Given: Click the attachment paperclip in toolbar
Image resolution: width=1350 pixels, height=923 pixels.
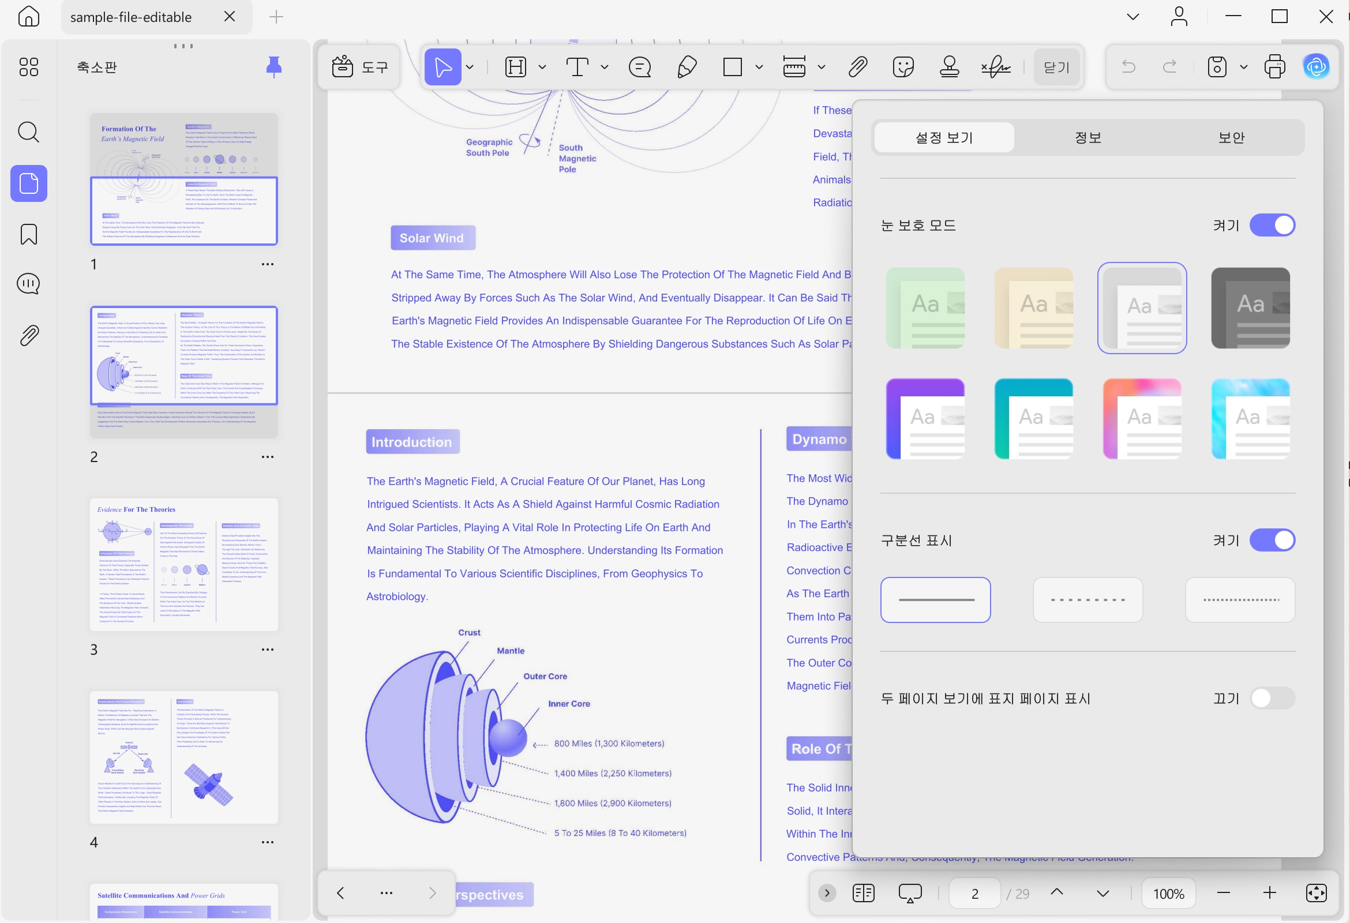Looking at the screenshot, I should 857,67.
